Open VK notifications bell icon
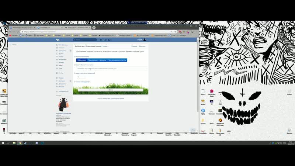 101,40
